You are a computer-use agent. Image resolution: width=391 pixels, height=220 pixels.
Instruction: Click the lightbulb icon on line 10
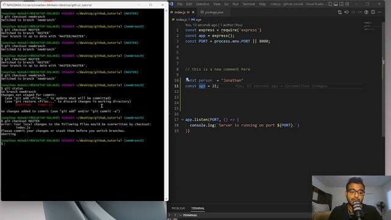[188, 79]
